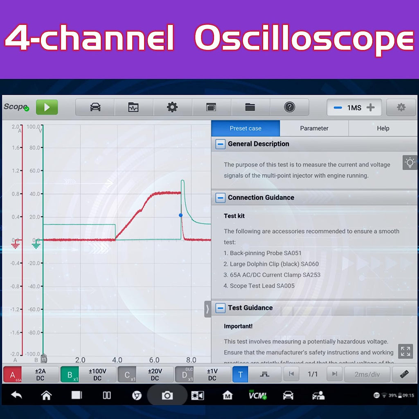
Task: Click the ±100V DC range for channel B
Action: (x=97, y=374)
